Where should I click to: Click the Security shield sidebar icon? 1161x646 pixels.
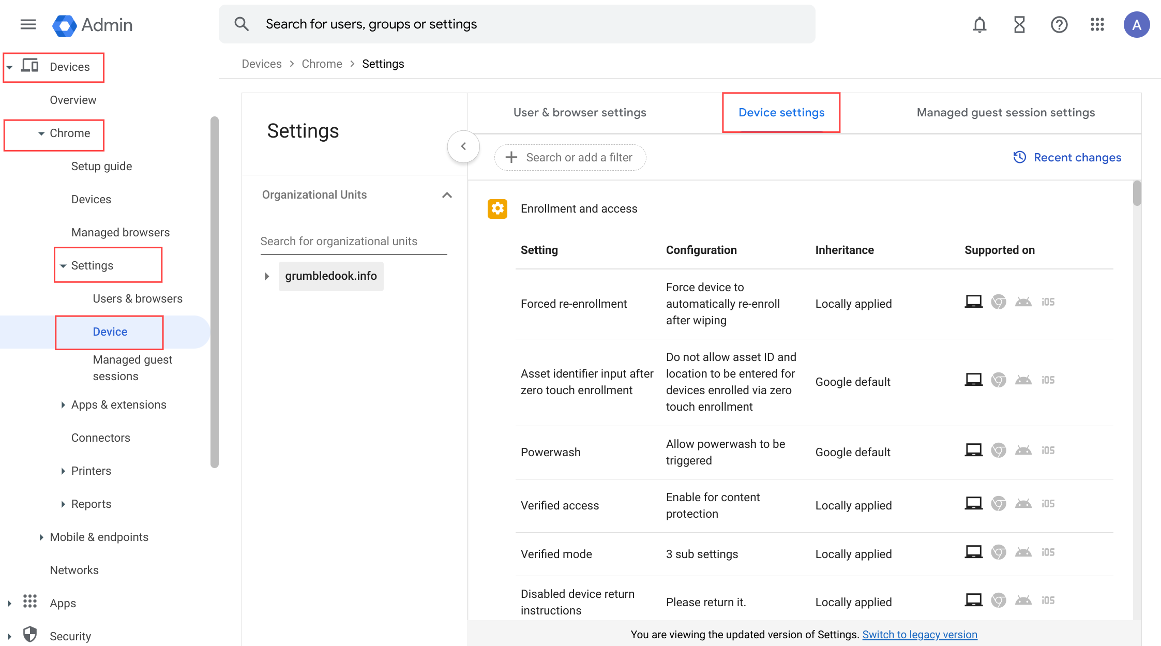[x=30, y=634]
